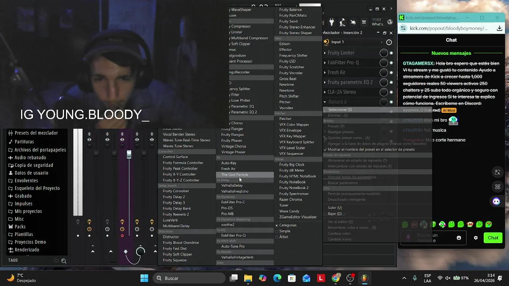
Task: Click search magnifier next to TAGS
Action: coord(64,261)
